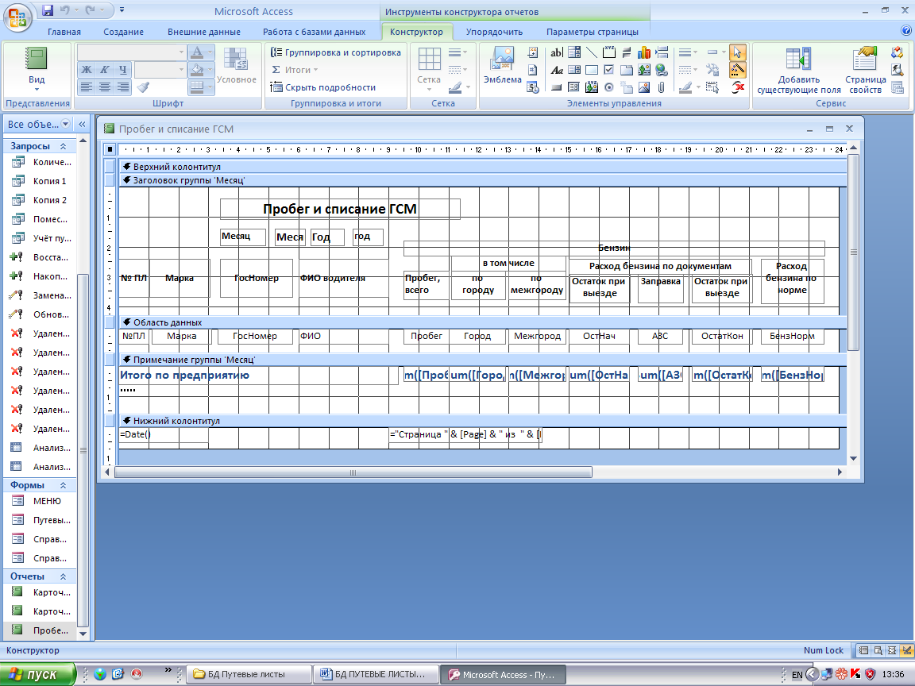915x686 pixels.
Task: Switch to Параметры страницы tab
Action: point(593,32)
